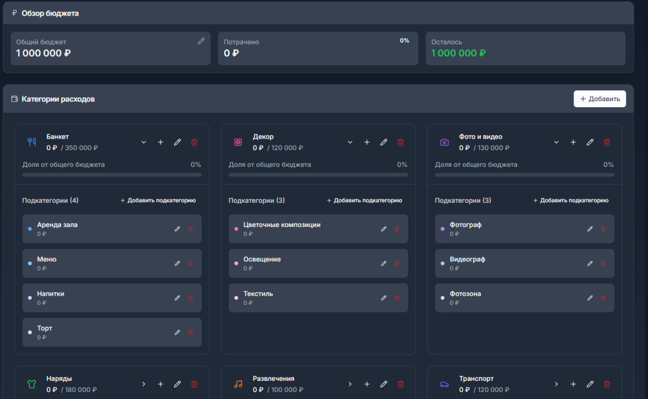Delete the Напитки subcategory
Viewport: 648px width, 399px height.
point(190,298)
